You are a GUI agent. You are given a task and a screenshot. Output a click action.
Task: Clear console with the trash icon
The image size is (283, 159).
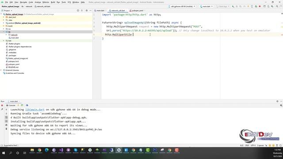tap(6, 129)
